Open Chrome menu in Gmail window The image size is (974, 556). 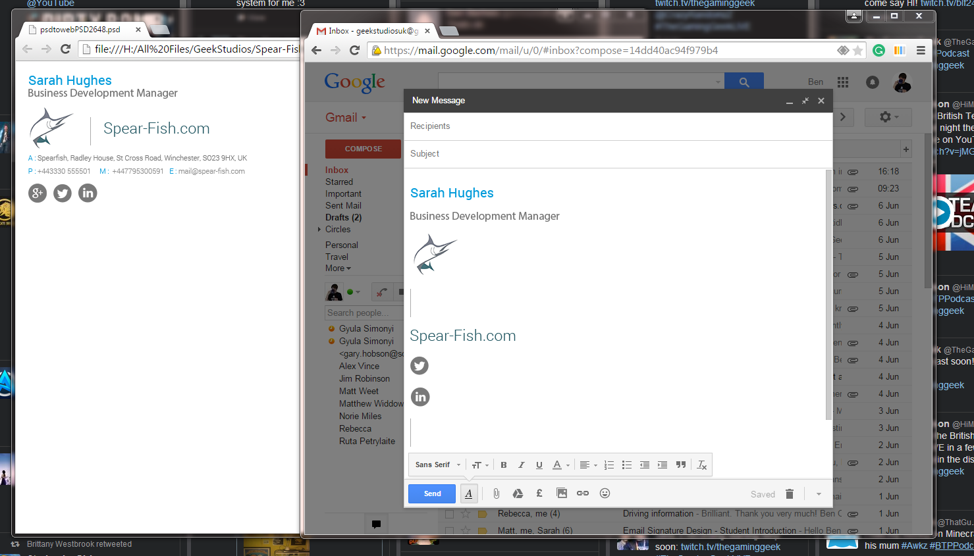[921, 51]
